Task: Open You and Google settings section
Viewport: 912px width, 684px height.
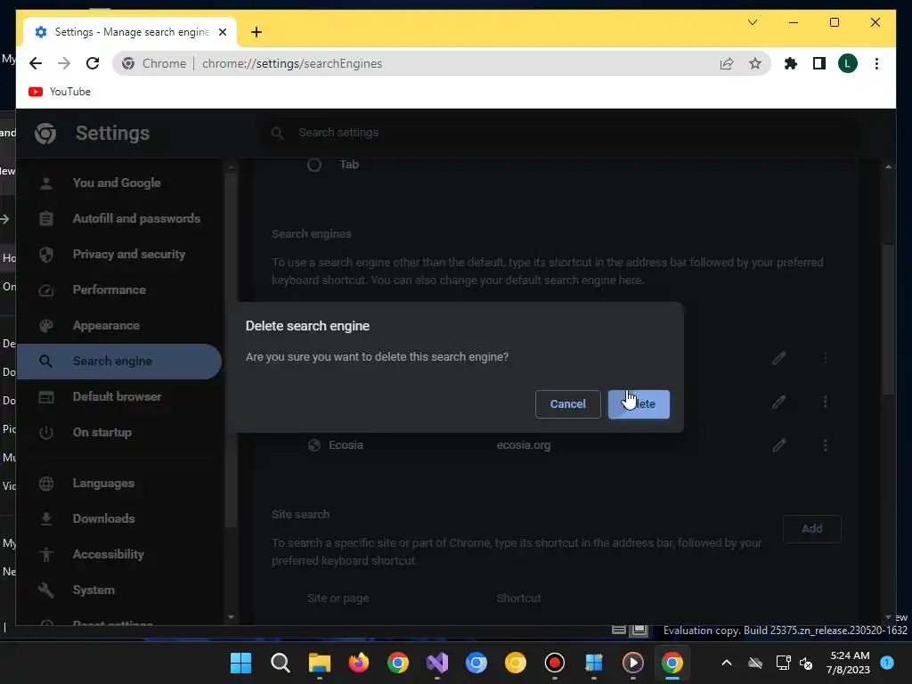Action: click(117, 183)
